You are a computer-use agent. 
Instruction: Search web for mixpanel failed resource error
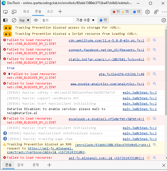[154, 158]
